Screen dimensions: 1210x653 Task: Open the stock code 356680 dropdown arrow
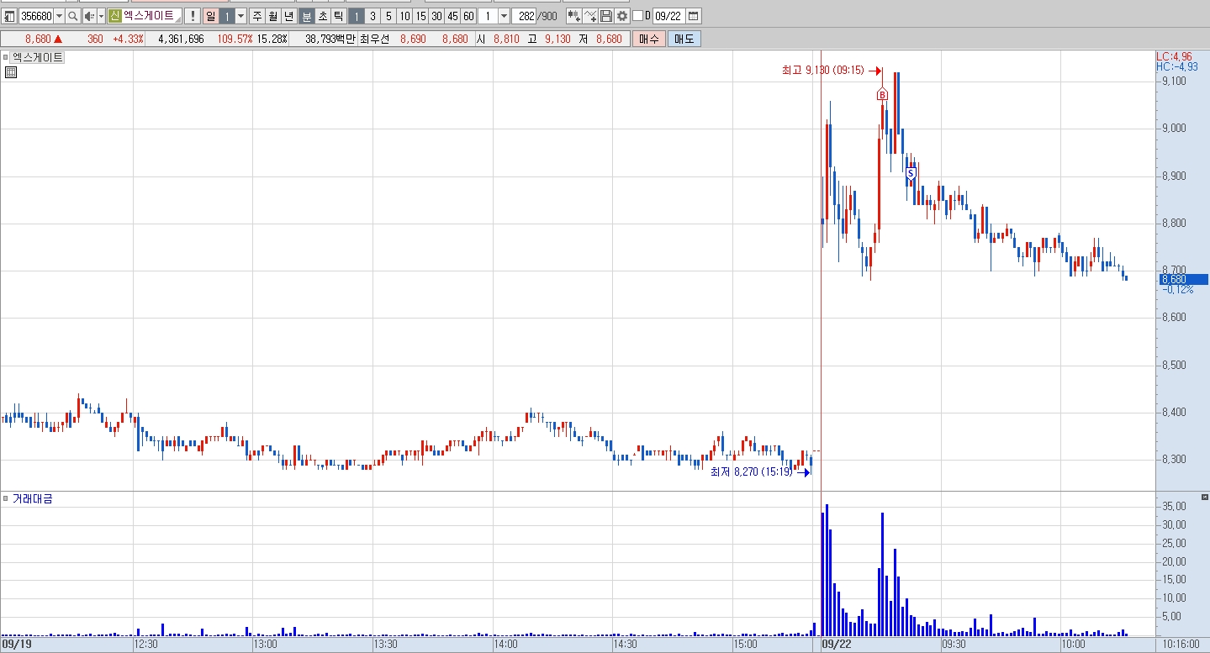(59, 16)
